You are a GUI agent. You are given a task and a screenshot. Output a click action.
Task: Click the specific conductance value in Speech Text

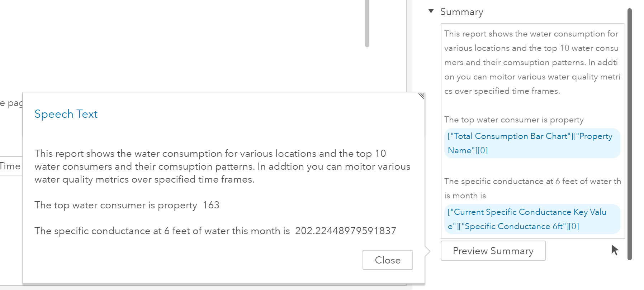[345, 231]
